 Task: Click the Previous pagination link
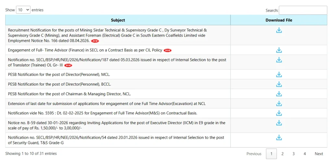pos(254,154)
